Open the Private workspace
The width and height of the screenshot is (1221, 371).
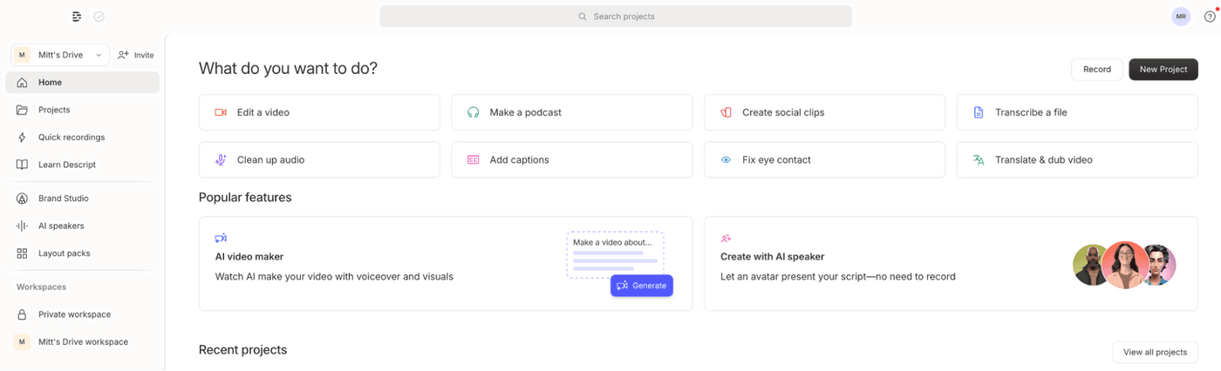74,314
